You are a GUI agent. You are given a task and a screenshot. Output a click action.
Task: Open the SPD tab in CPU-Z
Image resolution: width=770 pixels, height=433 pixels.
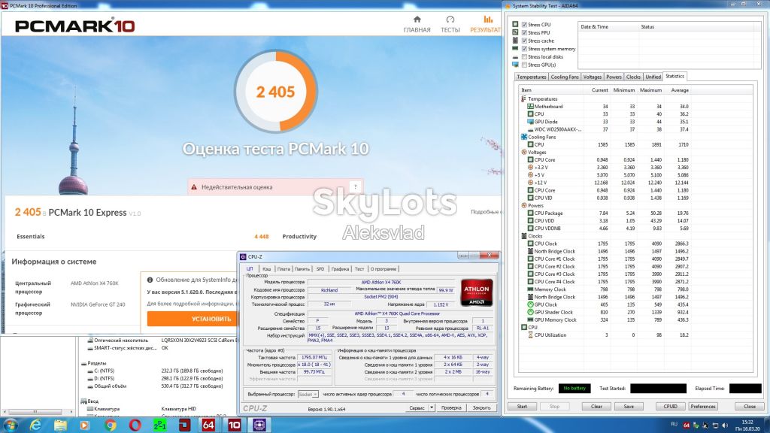click(320, 269)
